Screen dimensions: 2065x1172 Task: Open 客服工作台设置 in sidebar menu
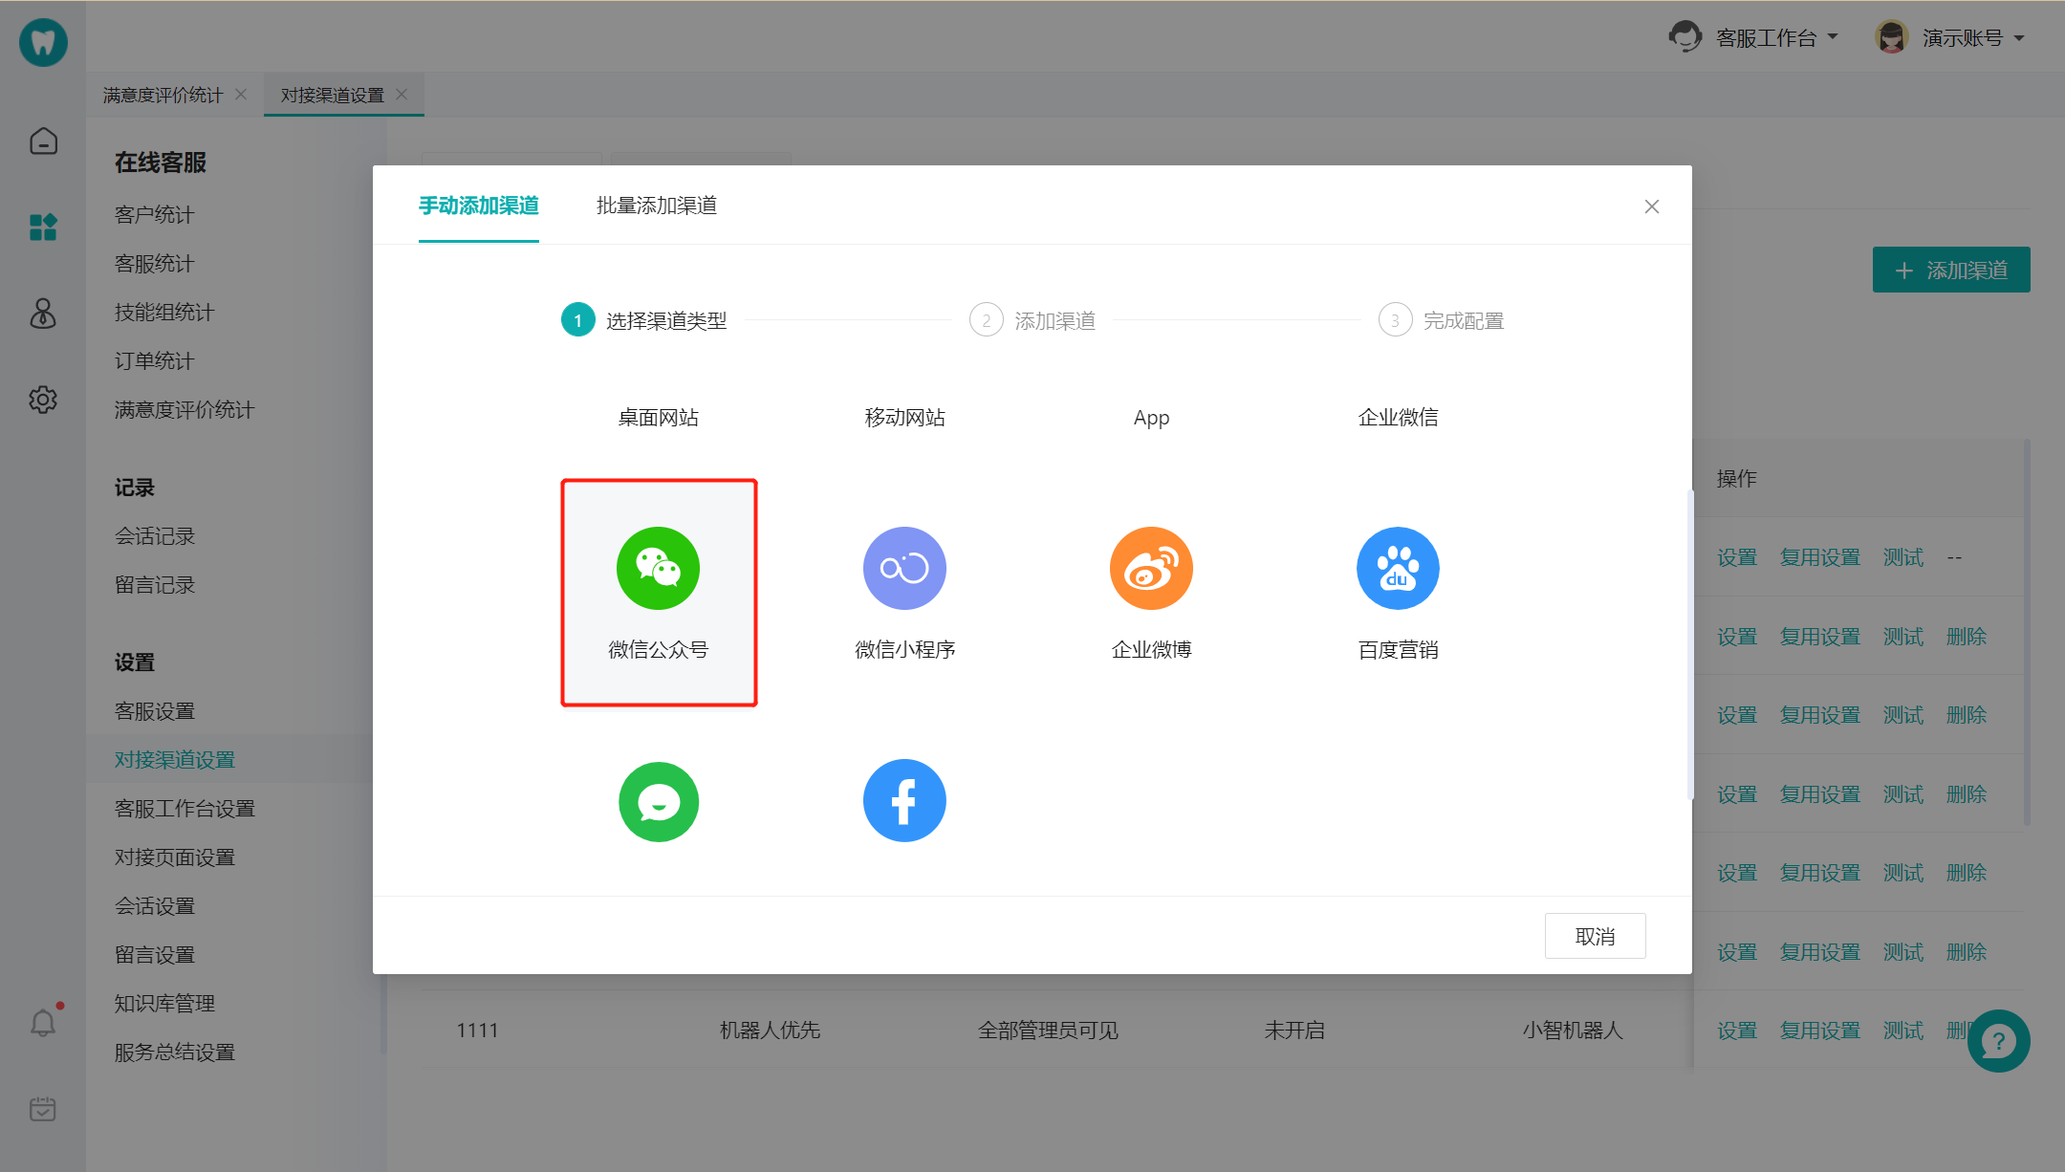185,808
